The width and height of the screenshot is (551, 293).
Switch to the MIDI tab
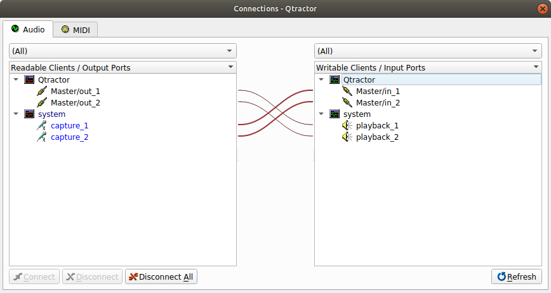(x=76, y=30)
